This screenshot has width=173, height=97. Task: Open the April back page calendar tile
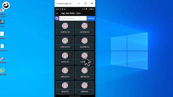coord(85,73)
